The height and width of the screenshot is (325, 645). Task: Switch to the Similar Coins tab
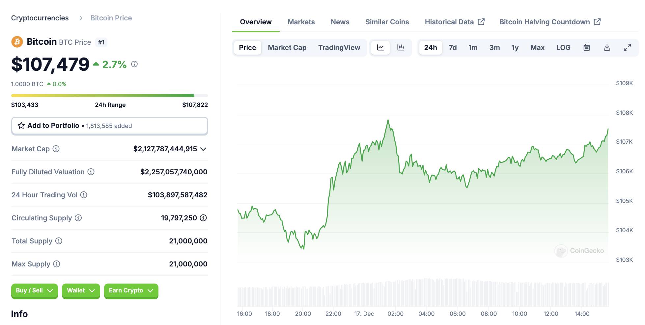point(387,22)
